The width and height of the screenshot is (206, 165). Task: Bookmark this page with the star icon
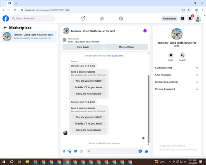pyautogui.click(x=189, y=10)
